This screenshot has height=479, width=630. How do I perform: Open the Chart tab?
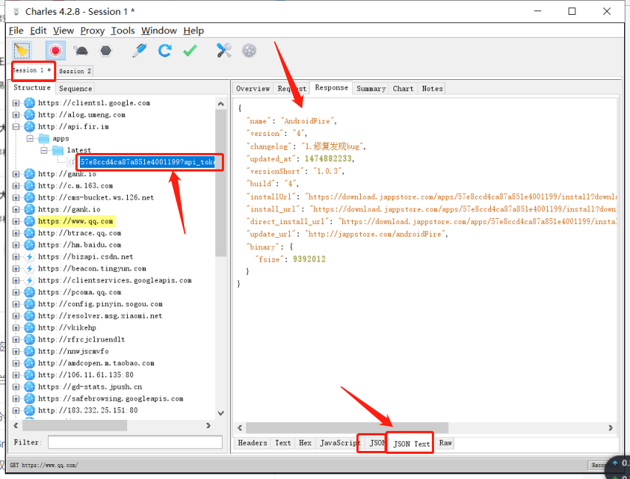click(x=403, y=88)
